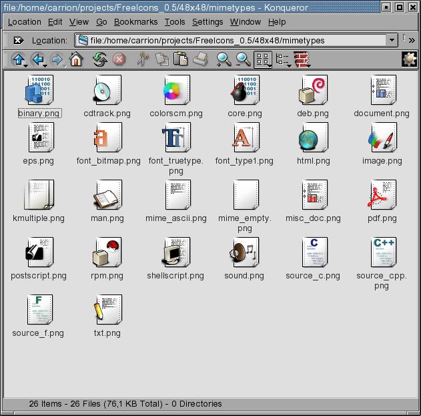This screenshot has width=421, height=416.
Task: Clear the location bar field
Action: tap(18, 41)
